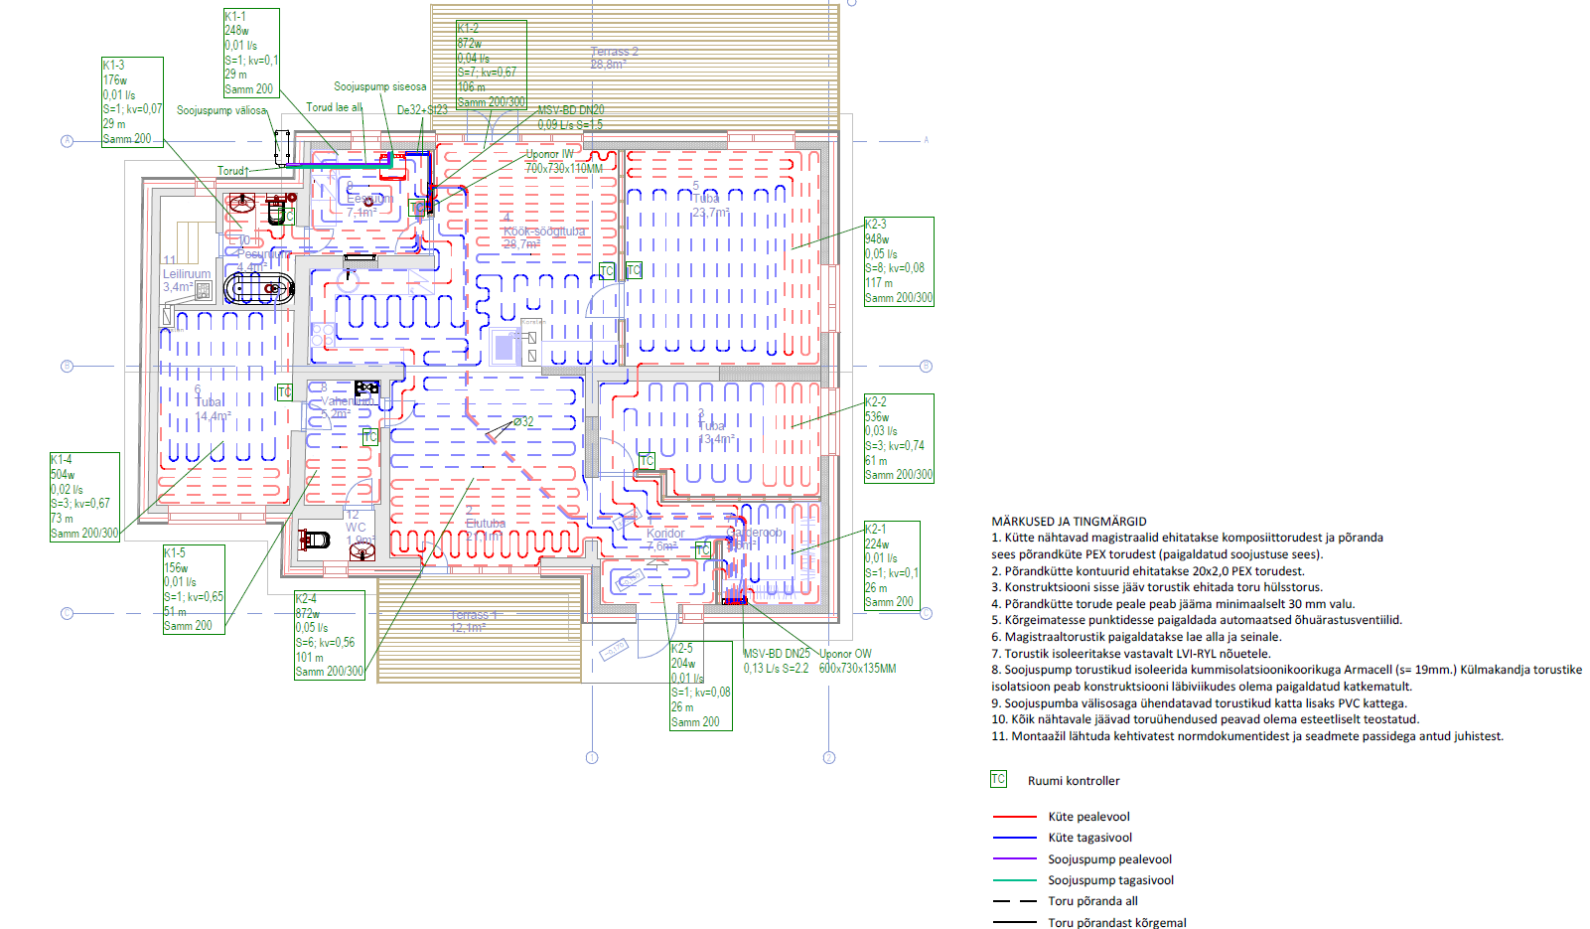Click the K2-3 circuit annotation box

[899, 261]
